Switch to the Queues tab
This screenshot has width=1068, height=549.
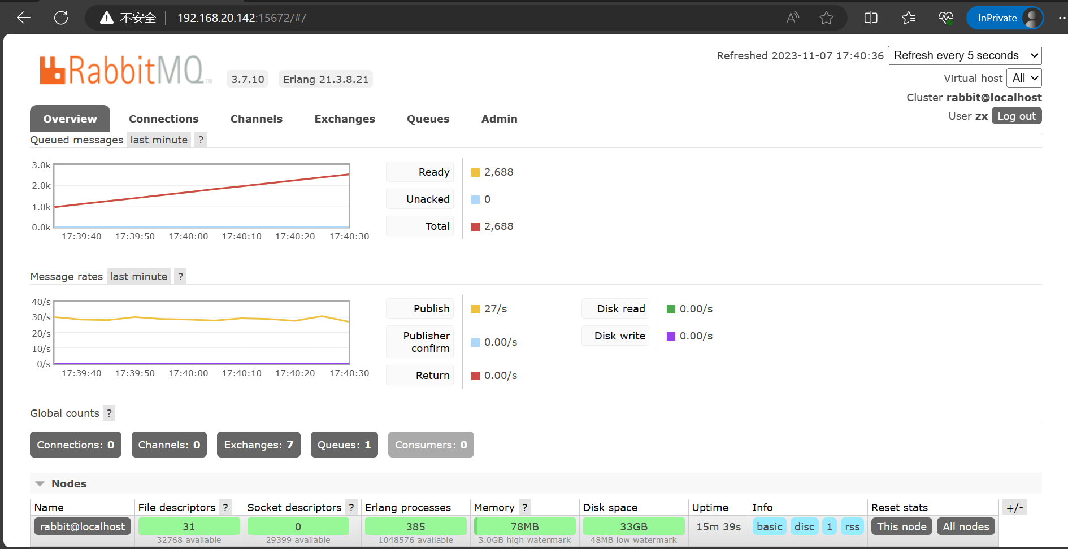pyautogui.click(x=428, y=119)
